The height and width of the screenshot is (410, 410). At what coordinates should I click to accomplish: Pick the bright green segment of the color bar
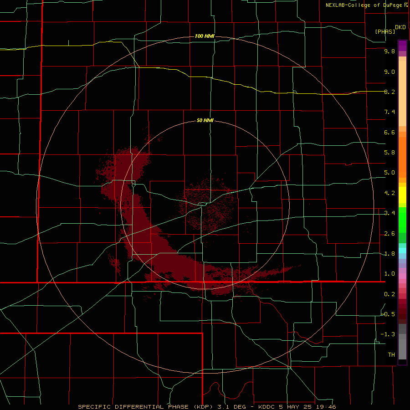pyautogui.click(x=402, y=221)
